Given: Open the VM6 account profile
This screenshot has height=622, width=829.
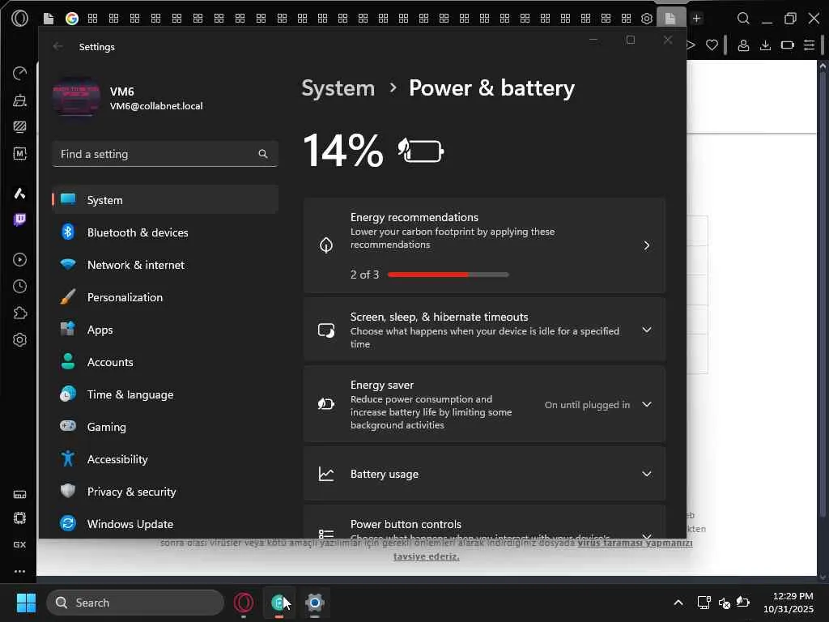Looking at the screenshot, I should [127, 98].
